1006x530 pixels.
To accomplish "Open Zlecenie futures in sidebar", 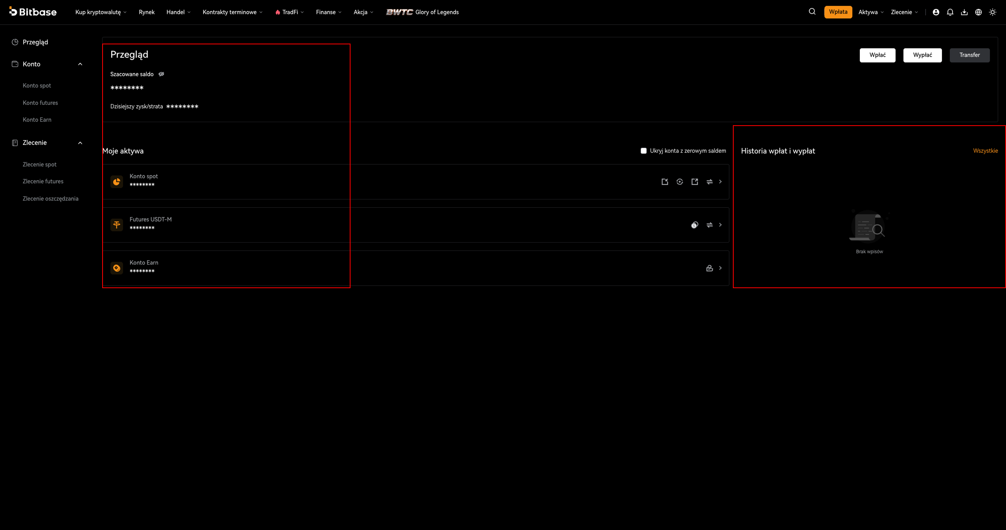I will click(x=43, y=181).
